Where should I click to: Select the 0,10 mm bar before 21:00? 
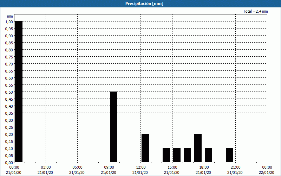click(x=230, y=155)
